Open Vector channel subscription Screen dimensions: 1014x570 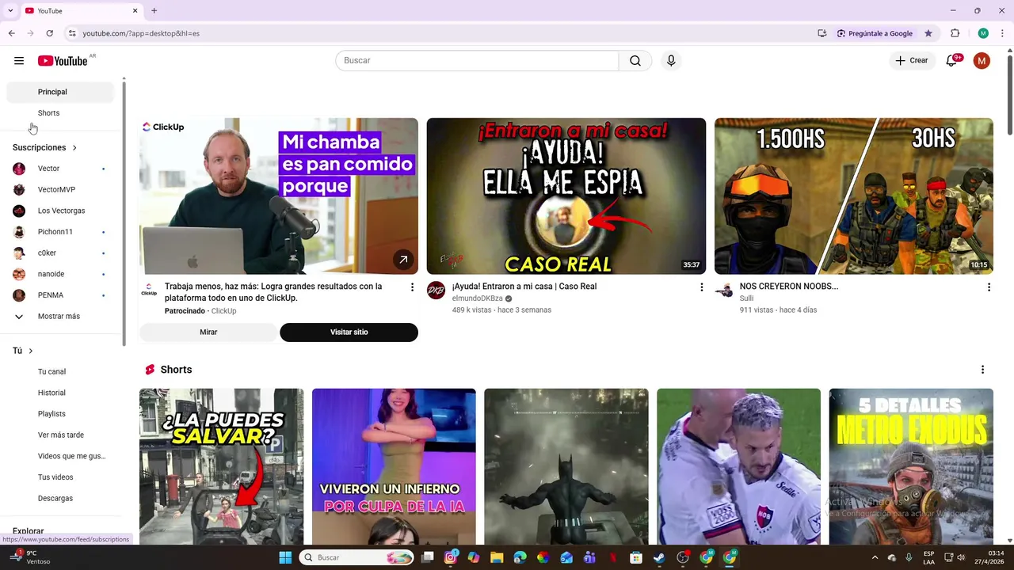(60, 169)
